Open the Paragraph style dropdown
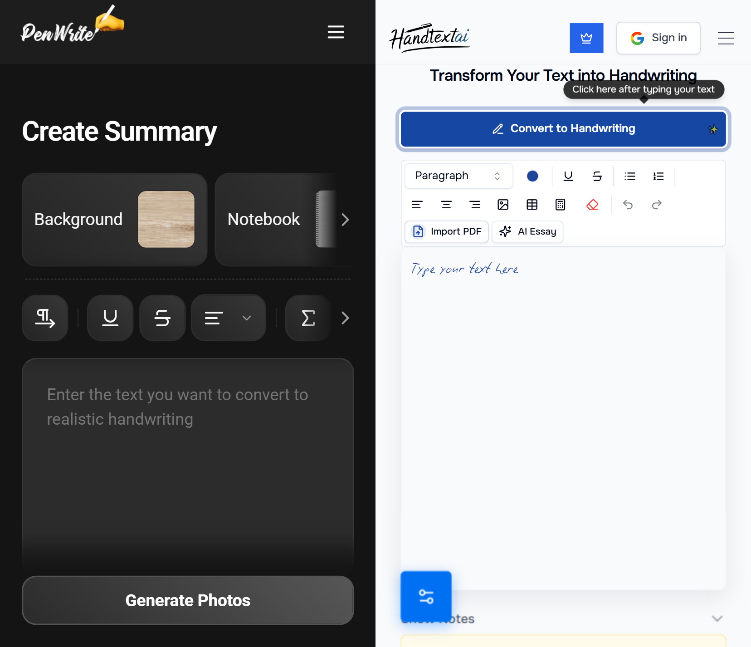Image resolution: width=751 pixels, height=647 pixels. [x=458, y=176]
